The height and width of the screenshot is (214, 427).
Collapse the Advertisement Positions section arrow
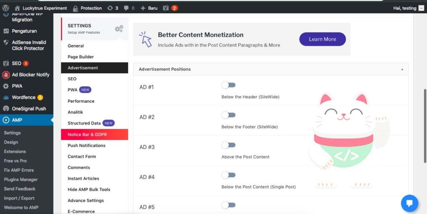[402, 70]
